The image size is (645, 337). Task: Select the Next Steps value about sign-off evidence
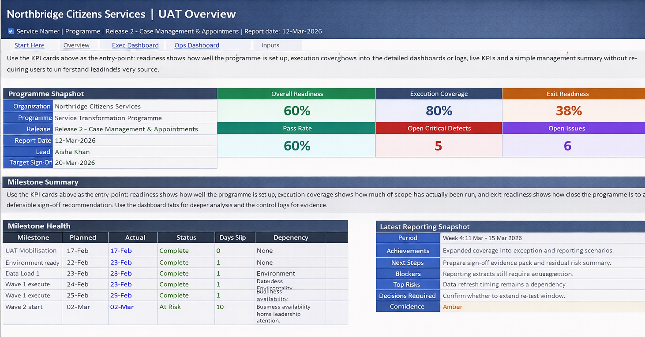tap(543, 263)
